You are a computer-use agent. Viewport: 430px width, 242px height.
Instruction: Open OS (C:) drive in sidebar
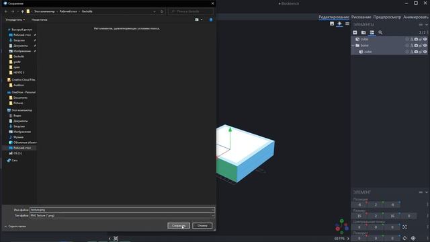[17, 153]
